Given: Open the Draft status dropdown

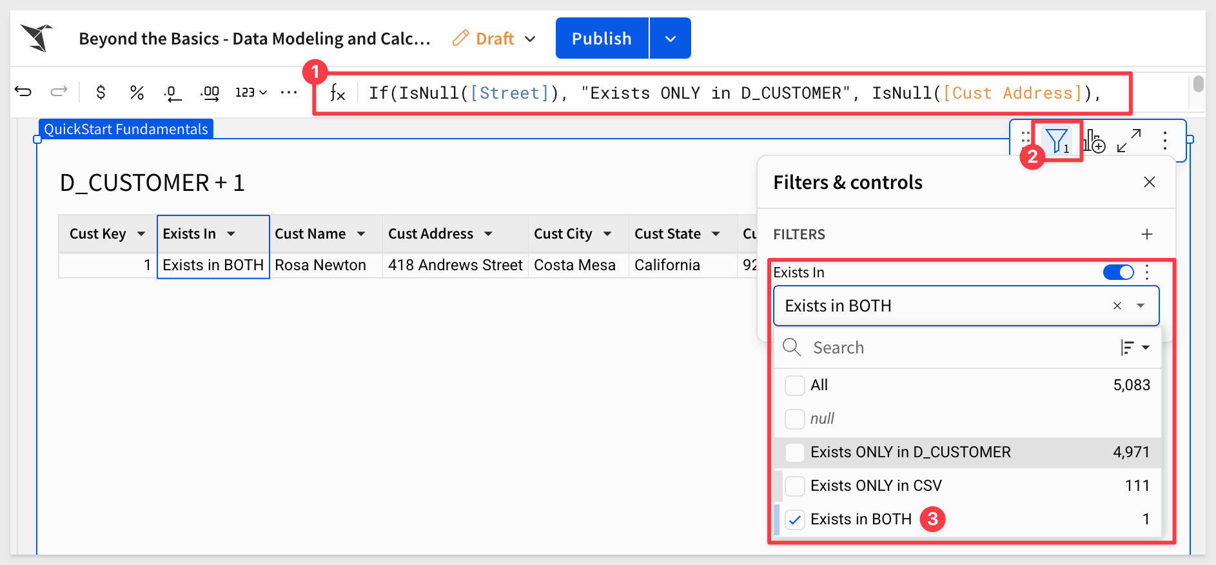Looking at the screenshot, I should 530,39.
